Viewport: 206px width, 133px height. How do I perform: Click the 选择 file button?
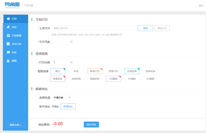[x=145, y=28]
